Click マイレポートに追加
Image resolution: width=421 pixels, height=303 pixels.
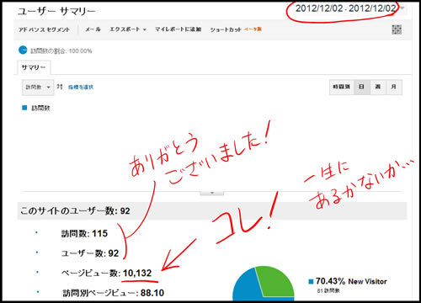[179, 29]
